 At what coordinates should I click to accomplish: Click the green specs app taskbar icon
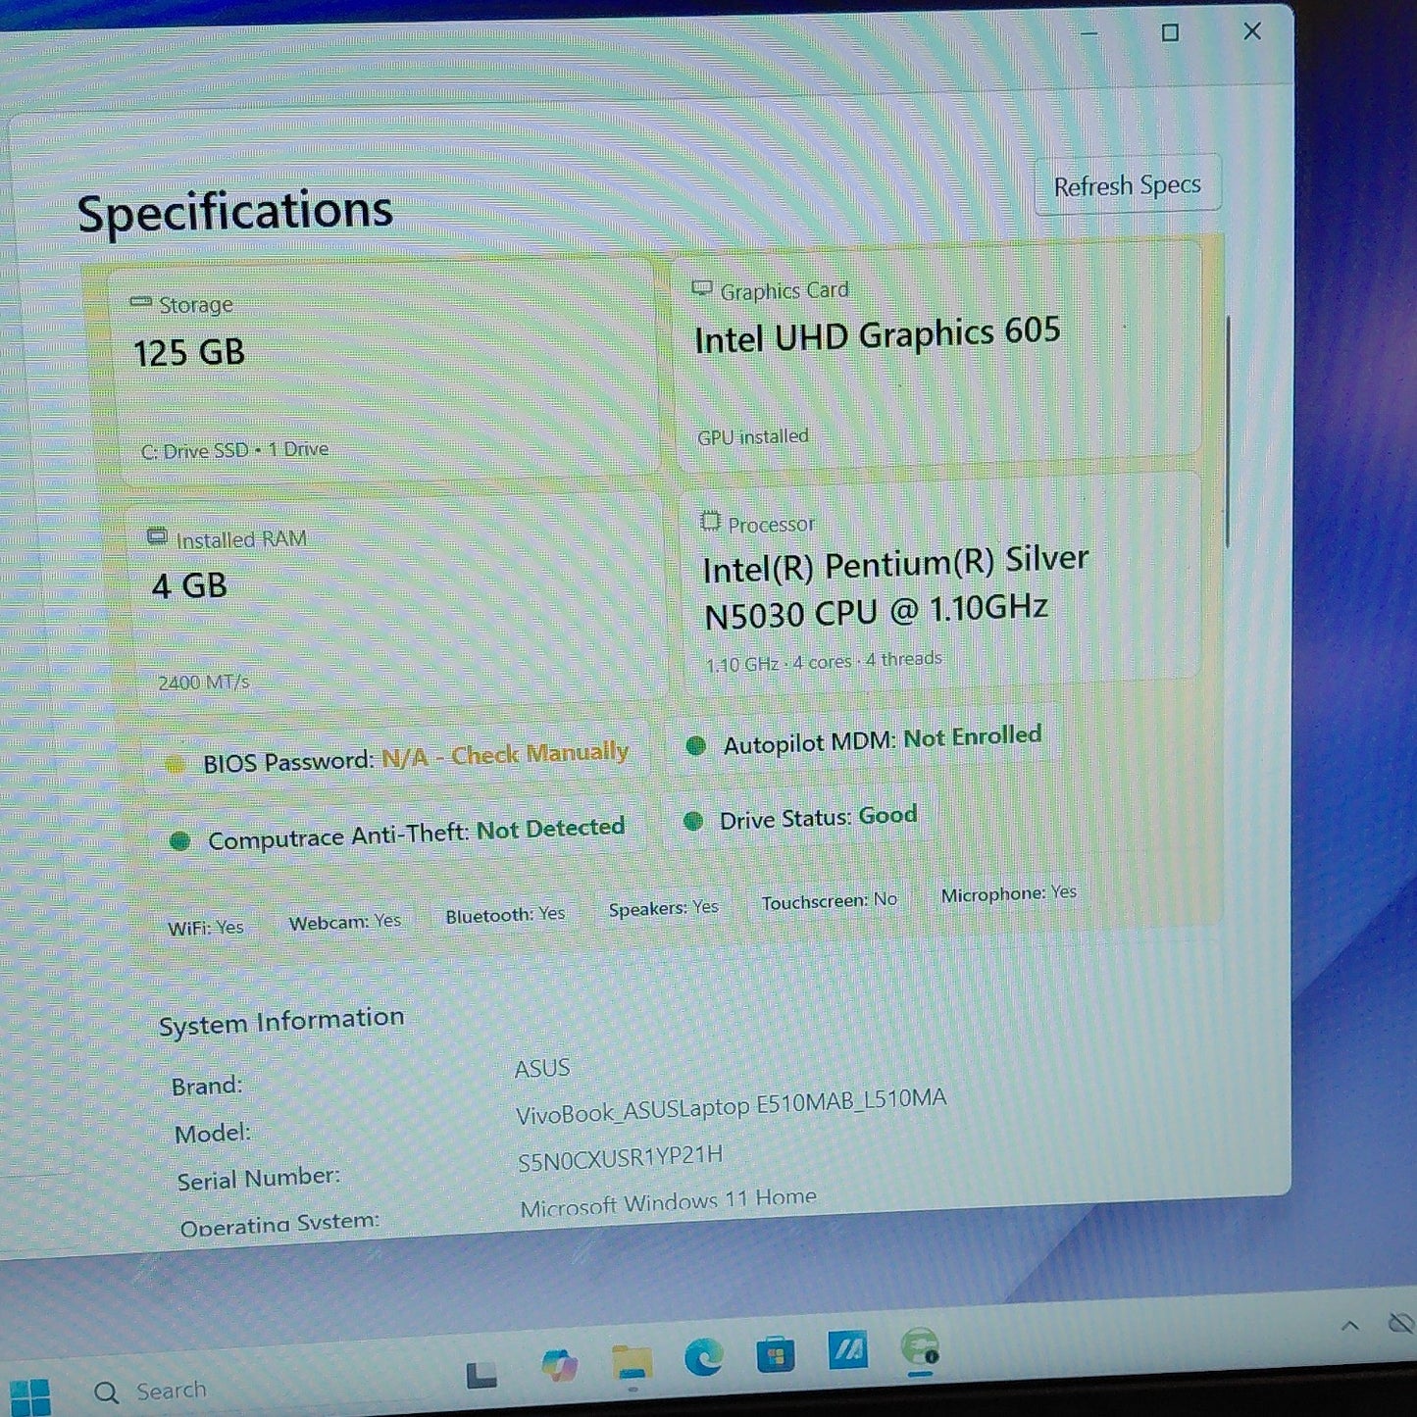pos(920,1347)
